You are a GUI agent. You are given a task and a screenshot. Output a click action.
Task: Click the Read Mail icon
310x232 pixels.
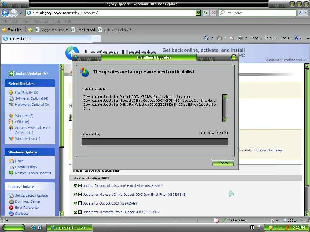232,38
